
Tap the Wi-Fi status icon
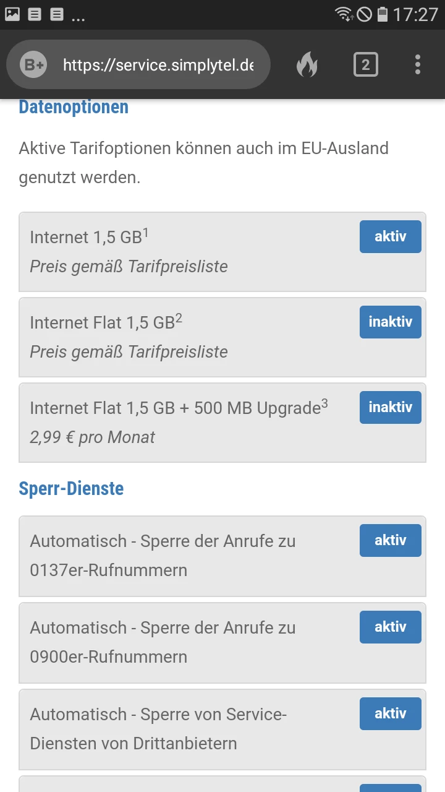tap(344, 14)
